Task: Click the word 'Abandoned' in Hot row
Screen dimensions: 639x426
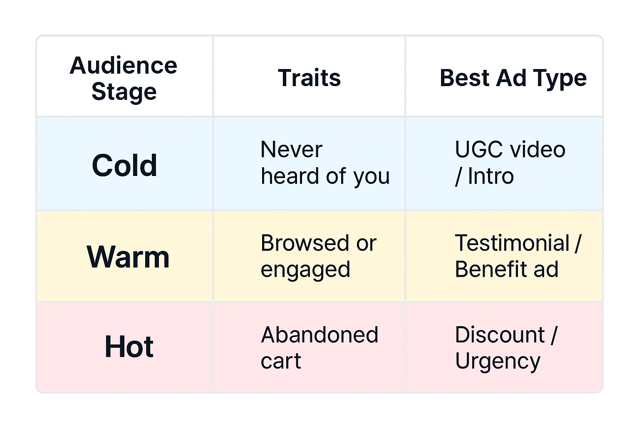Action: point(319,335)
